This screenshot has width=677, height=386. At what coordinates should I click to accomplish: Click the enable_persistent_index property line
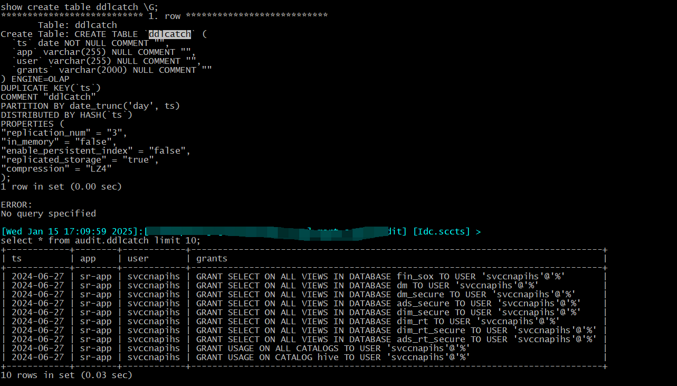(x=96, y=150)
